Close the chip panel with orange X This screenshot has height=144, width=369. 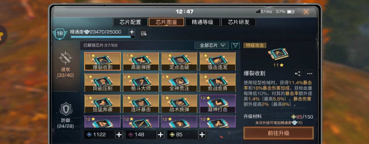tap(306, 12)
